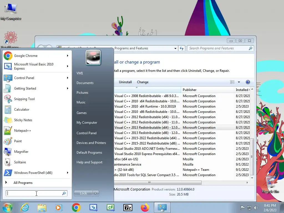
Task: Open the view options dropdown arrow
Action: point(239,82)
